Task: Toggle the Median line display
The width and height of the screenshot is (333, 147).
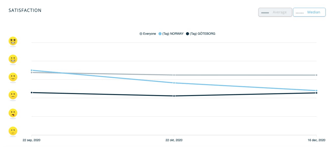Action: 309,12
